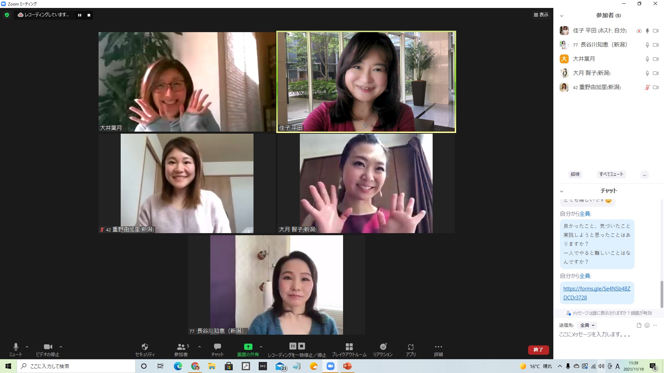Open the Windows Start menu
664x373 pixels.
coord(8,366)
